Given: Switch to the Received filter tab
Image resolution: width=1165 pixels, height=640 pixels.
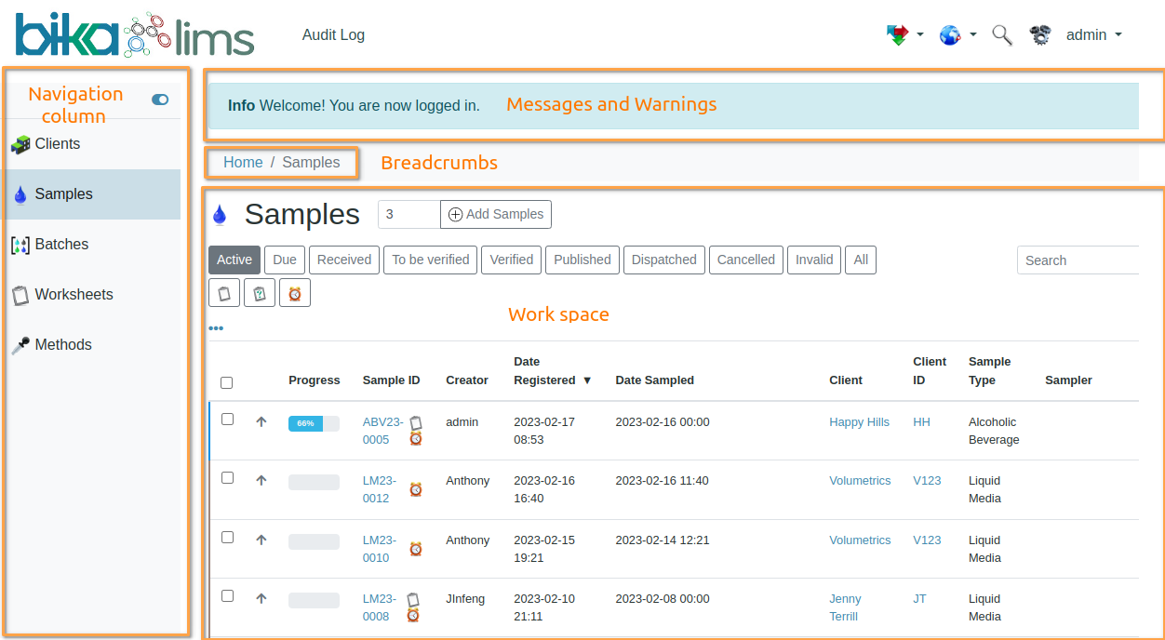Looking at the screenshot, I should tap(343, 260).
